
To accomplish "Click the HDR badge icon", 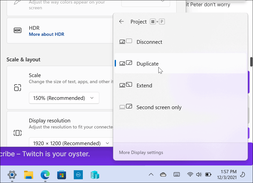I will pyautogui.click(x=17, y=31).
